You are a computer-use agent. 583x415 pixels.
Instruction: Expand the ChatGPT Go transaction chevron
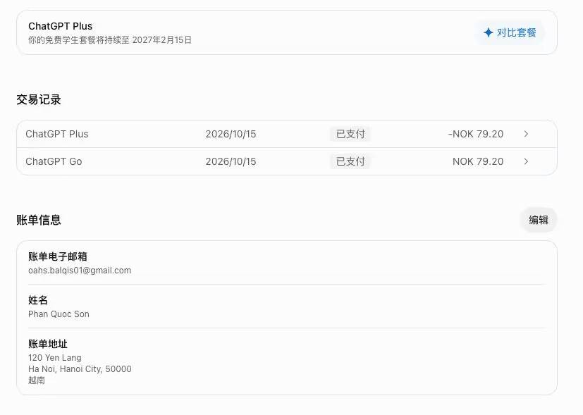coord(526,161)
